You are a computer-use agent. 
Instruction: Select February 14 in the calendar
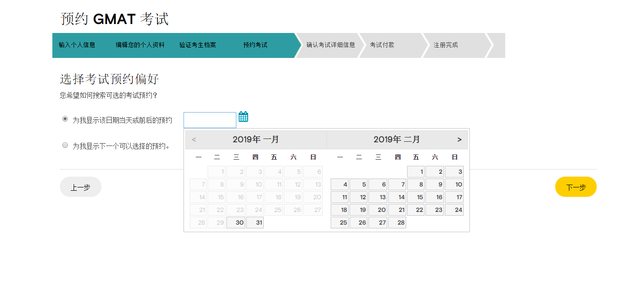point(397,197)
